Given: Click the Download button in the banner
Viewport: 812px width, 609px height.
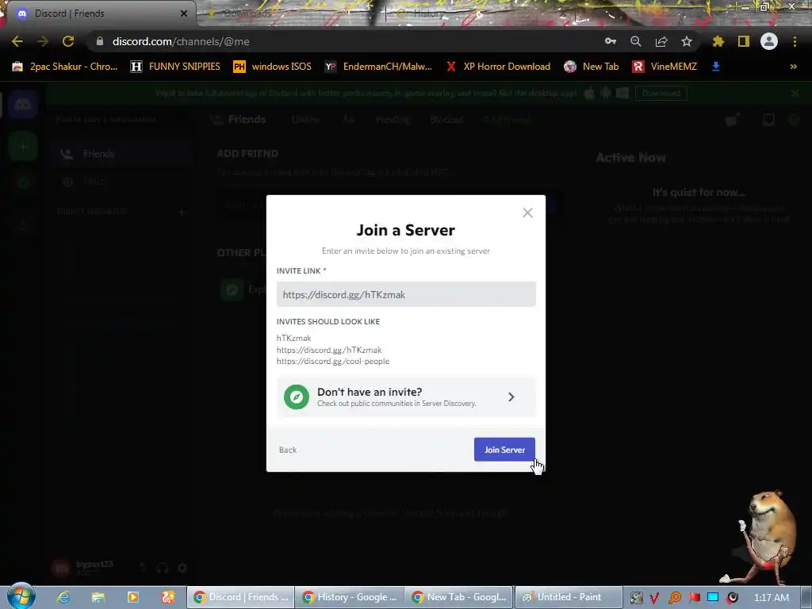Looking at the screenshot, I should pos(661,94).
